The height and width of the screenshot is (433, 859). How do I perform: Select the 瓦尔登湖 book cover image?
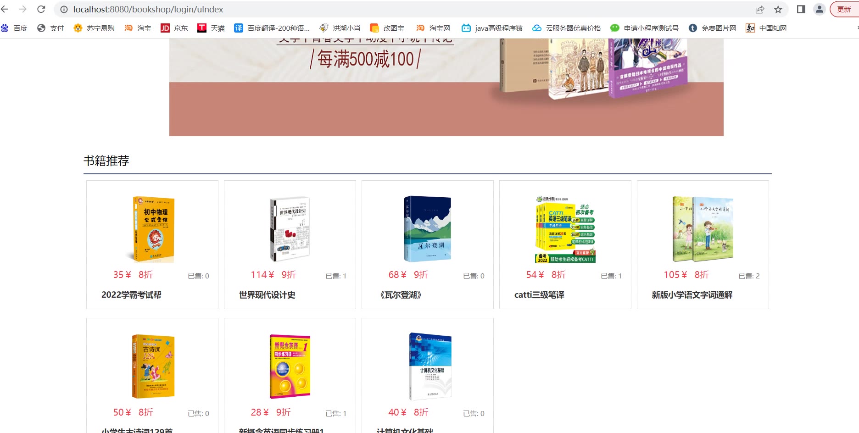point(428,229)
